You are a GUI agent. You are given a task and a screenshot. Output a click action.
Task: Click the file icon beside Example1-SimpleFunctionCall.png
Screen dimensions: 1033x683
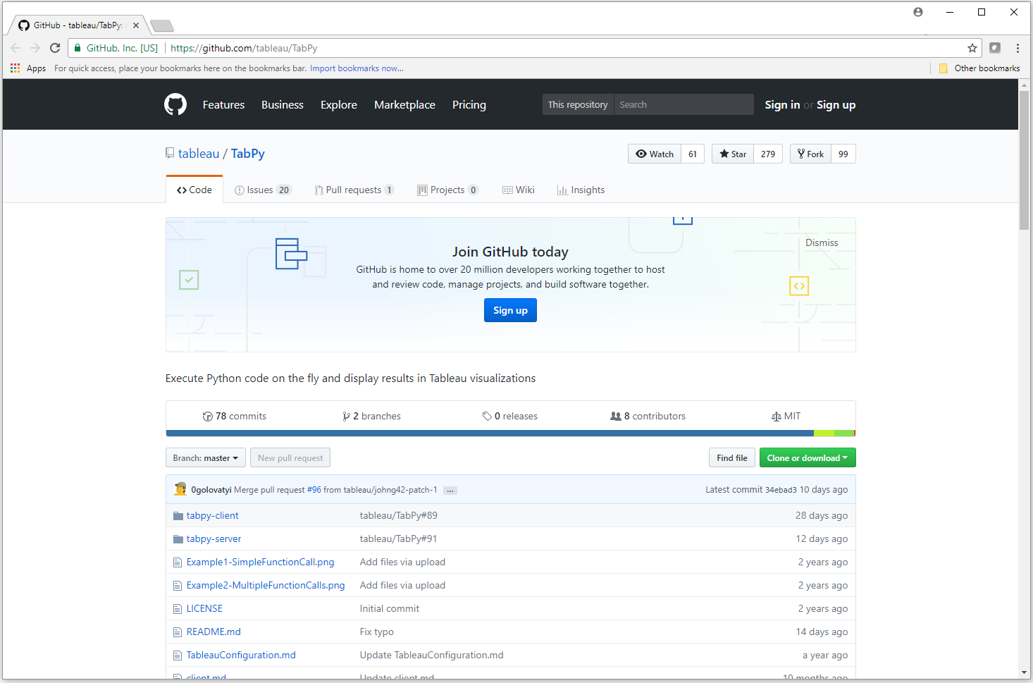[x=178, y=562]
